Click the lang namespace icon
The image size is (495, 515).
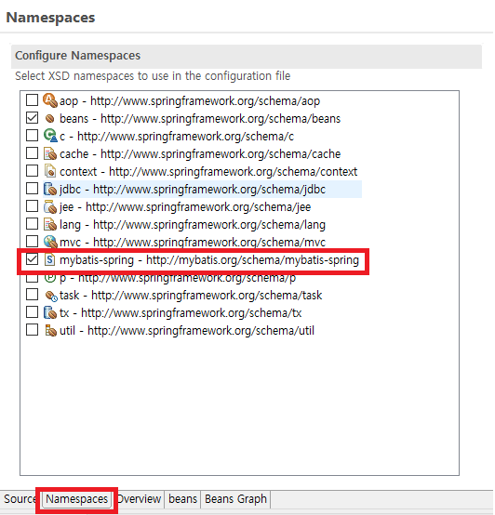[50, 224]
